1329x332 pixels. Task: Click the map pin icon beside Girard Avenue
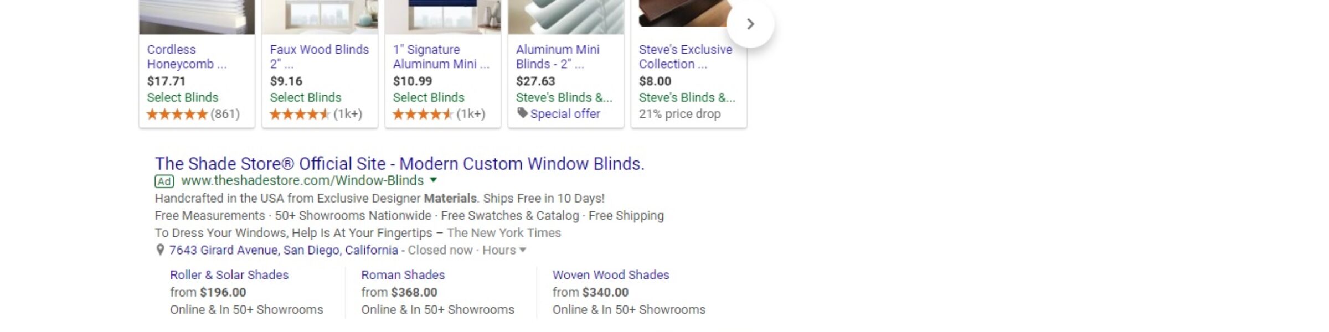[x=160, y=250]
